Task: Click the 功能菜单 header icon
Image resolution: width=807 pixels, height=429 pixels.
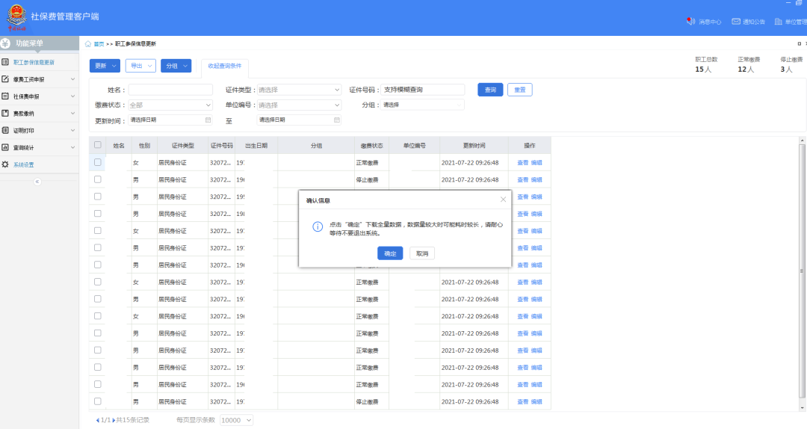Action: coord(6,43)
